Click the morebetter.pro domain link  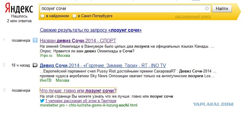tap(52, 105)
